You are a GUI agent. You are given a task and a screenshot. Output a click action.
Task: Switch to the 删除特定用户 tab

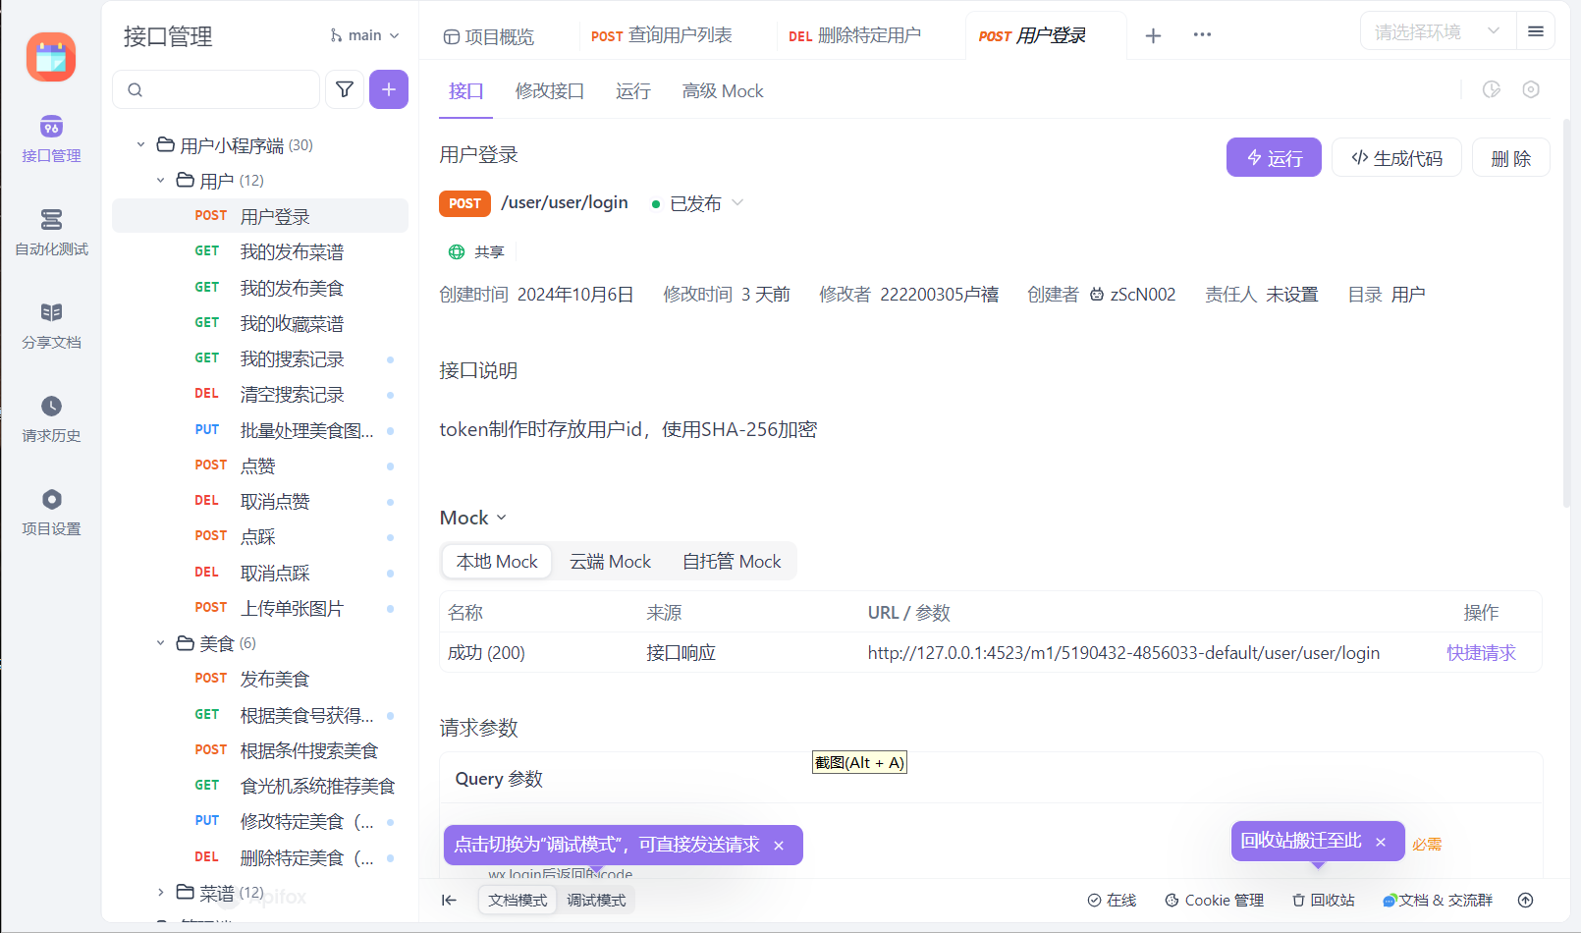(854, 35)
